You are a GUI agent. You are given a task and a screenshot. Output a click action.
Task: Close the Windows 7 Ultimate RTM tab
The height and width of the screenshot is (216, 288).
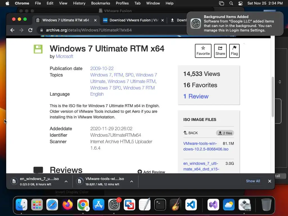pyautogui.click(x=95, y=20)
